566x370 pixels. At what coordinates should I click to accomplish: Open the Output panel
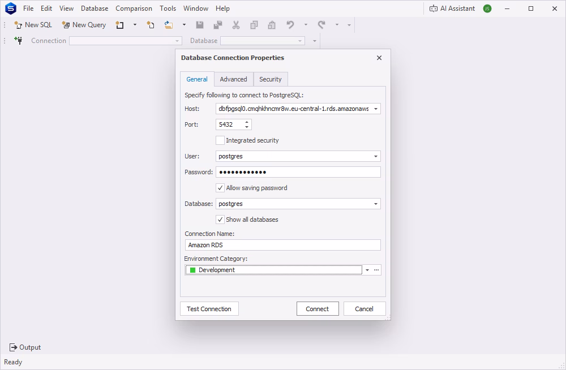(x=25, y=347)
